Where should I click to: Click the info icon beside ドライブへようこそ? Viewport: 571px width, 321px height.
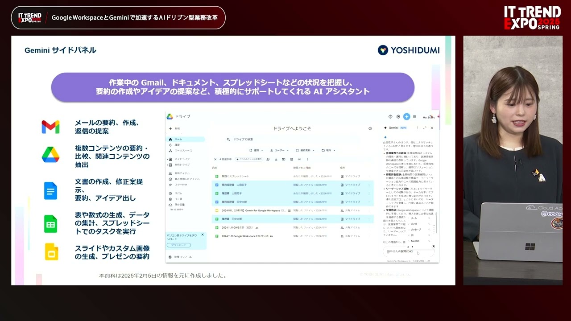(370, 128)
